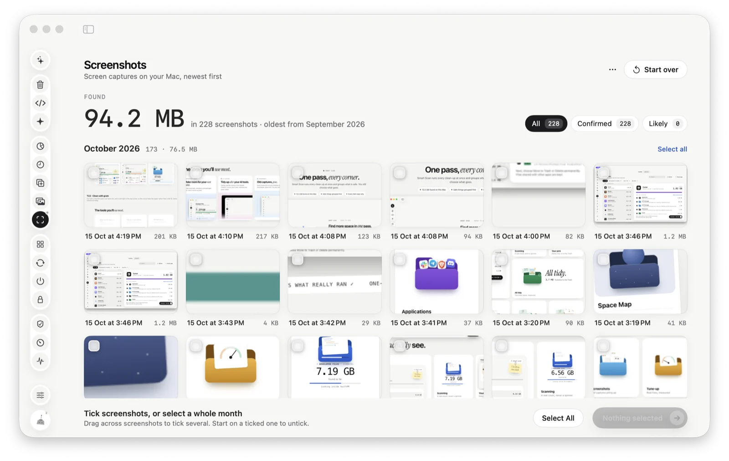Show the All 228 filter

tap(546, 123)
